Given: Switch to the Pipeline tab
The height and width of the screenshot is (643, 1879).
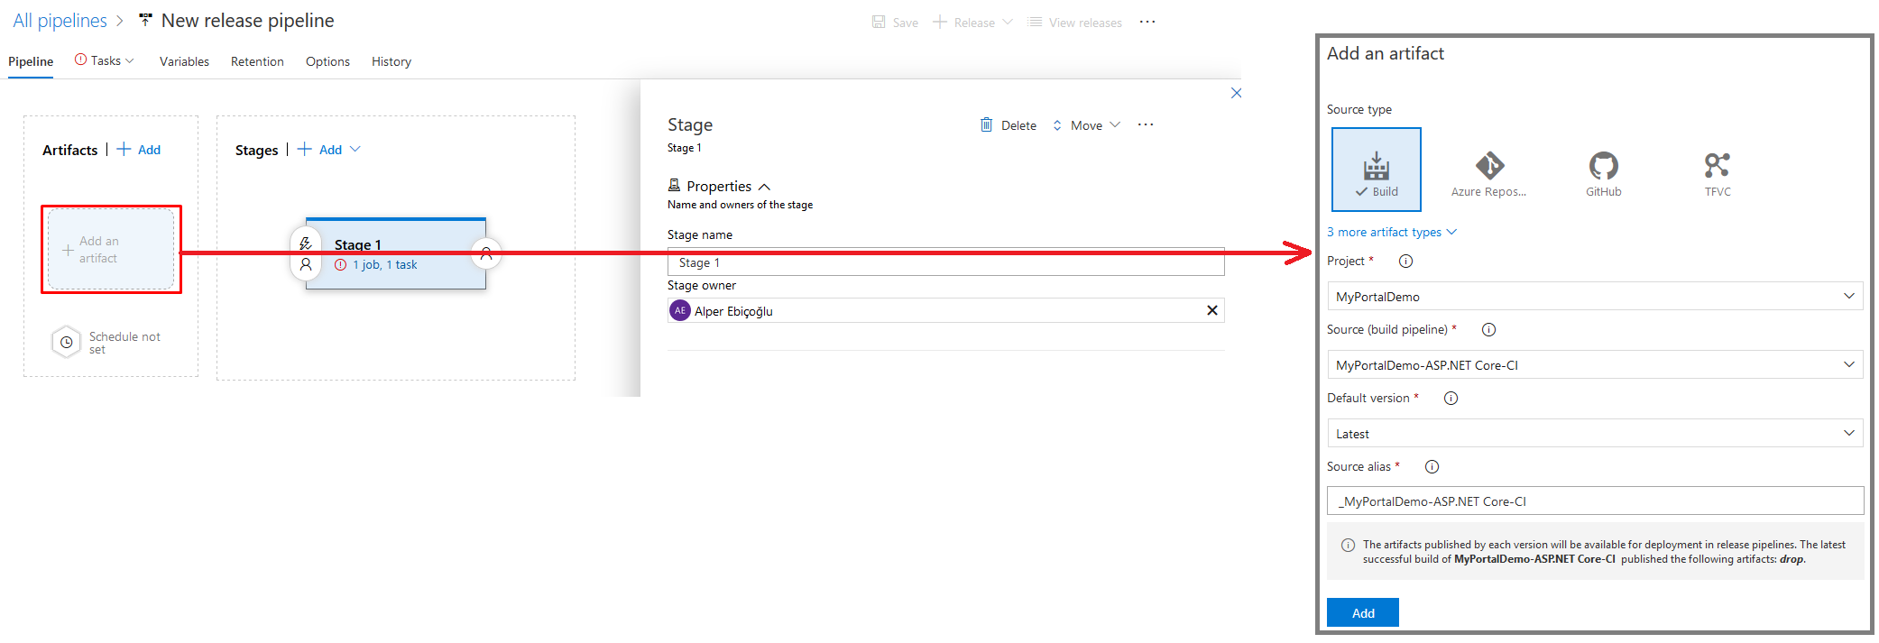Looking at the screenshot, I should (x=31, y=61).
